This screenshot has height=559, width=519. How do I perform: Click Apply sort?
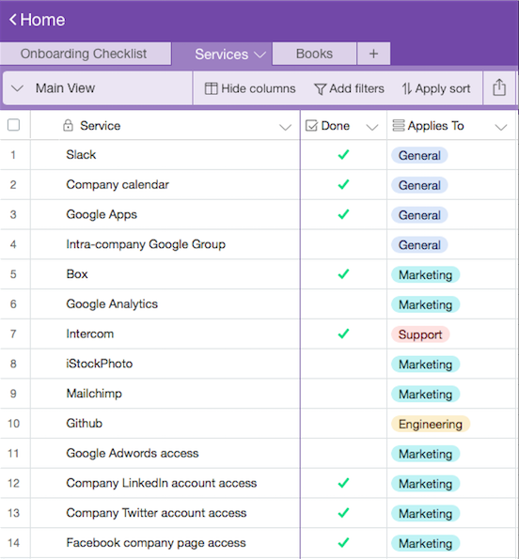click(436, 88)
